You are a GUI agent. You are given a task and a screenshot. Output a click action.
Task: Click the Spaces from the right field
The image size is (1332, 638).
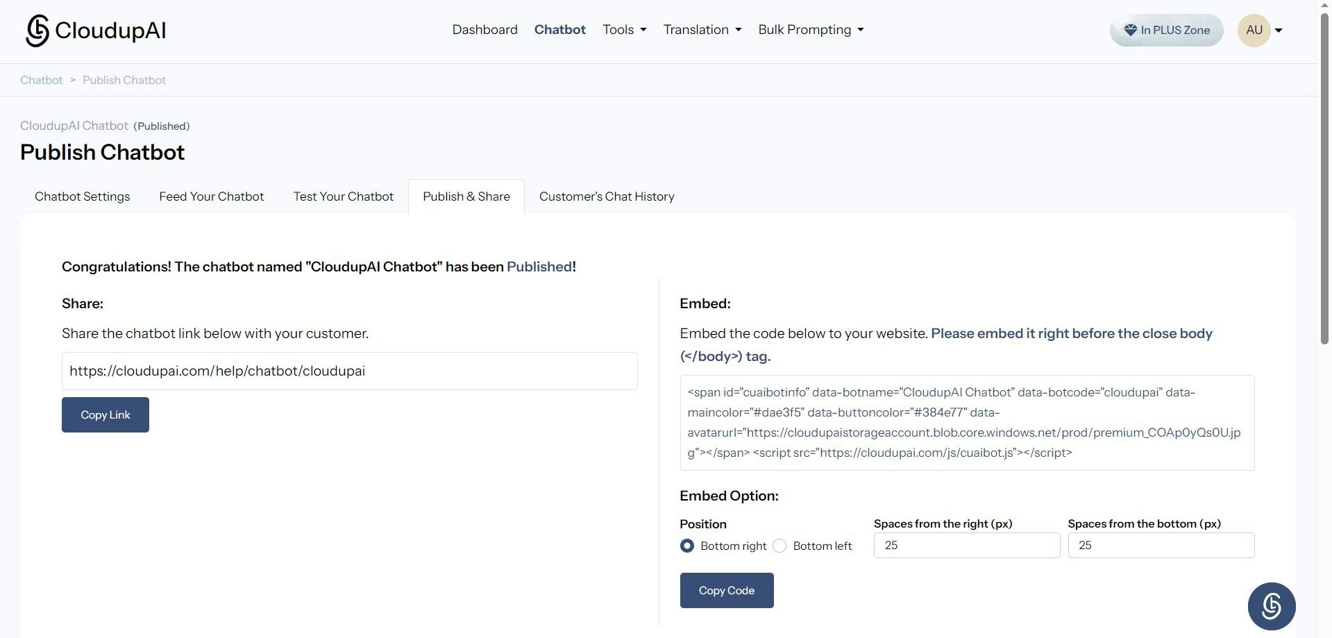[x=966, y=545]
